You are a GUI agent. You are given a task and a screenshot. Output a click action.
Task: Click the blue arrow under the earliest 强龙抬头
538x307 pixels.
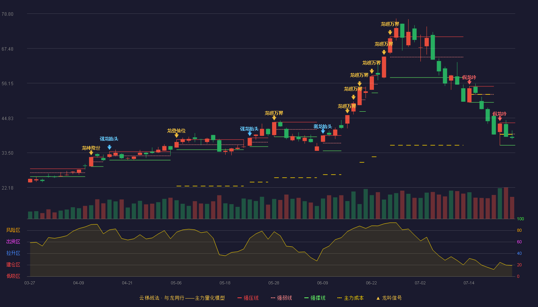tap(110, 147)
